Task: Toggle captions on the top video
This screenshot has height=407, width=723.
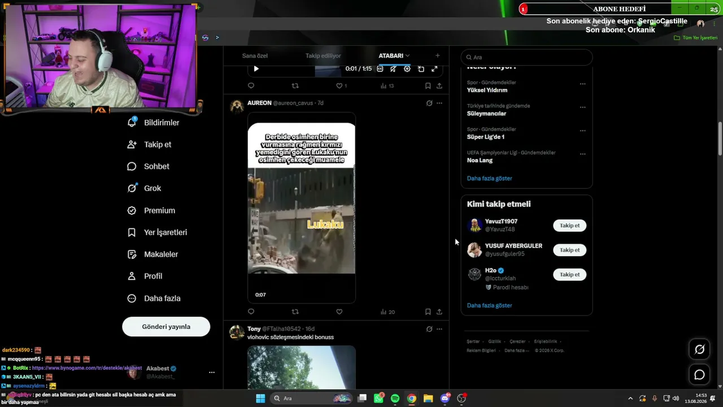Action: click(x=380, y=69)
